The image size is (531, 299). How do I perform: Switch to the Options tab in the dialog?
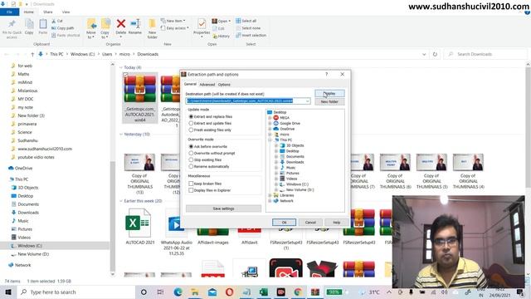(x=224, y=85)
